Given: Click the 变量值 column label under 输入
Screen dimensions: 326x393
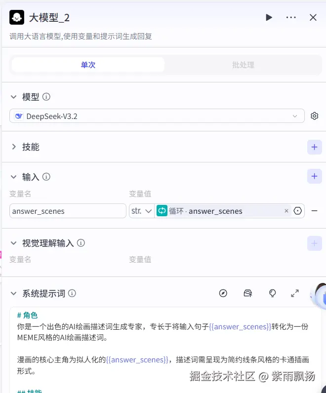Looking at the screenshot, I should click(x=140, y=194).
